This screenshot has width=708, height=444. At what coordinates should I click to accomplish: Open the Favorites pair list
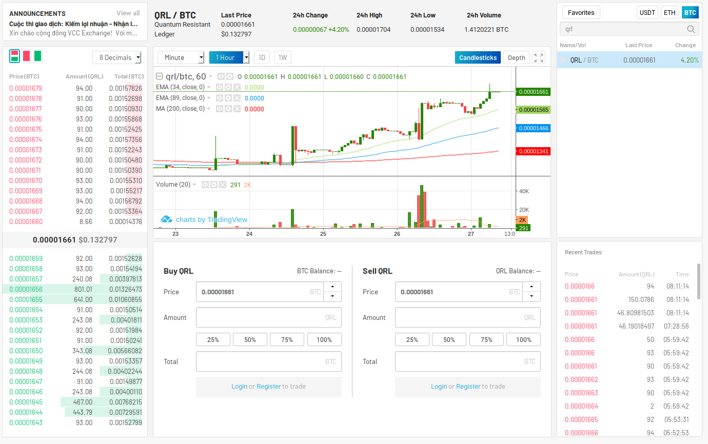(581, 12)
